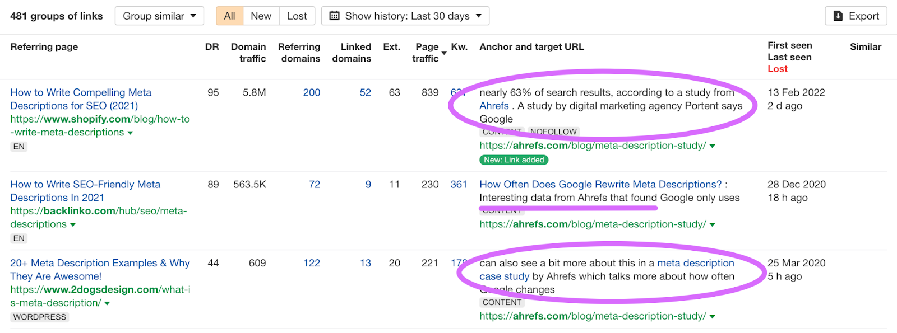Click the red Lost column header
The width and height of the screenshot is (897, 333).
pos(778,69)
